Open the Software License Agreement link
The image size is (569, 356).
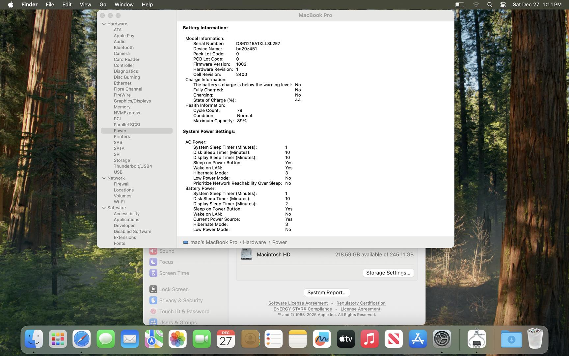298,303
